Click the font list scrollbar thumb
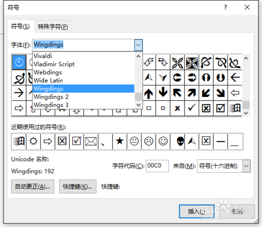This screenshot has width=262, height=227. pyautogui.click(x=138, y=96)
